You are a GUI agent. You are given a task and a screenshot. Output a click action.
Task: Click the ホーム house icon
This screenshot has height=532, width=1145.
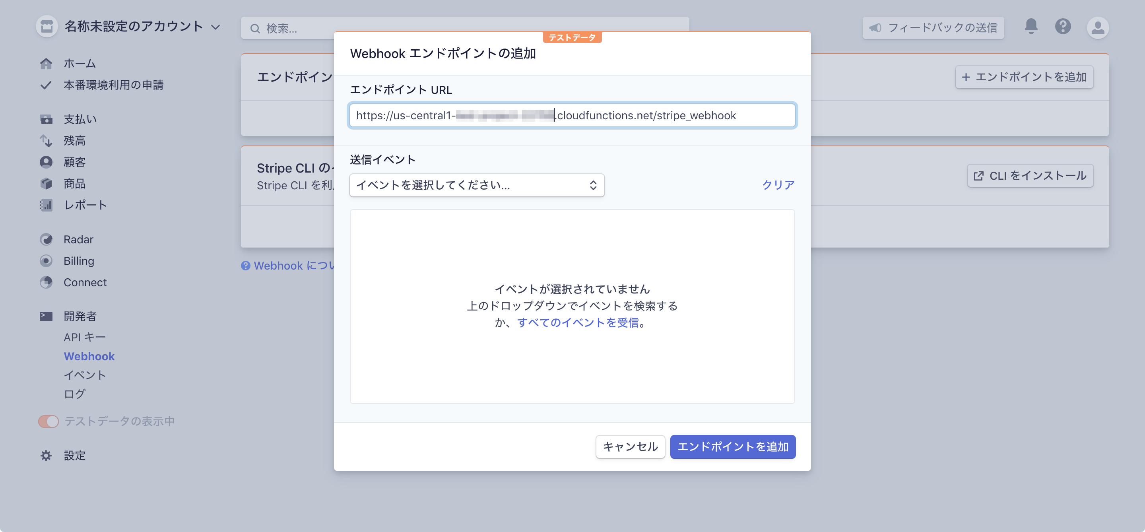click(x=46, y=63)
